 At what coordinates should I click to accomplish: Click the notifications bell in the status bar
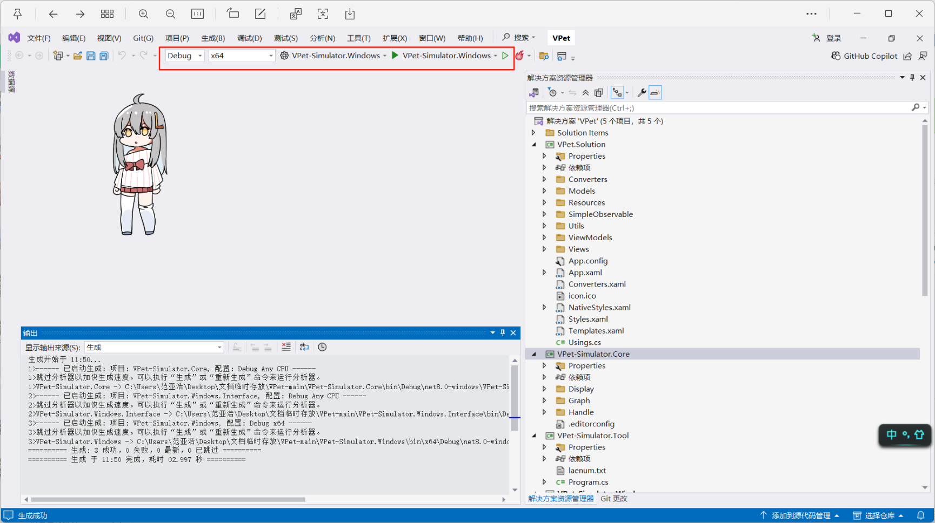pos(921,515)
